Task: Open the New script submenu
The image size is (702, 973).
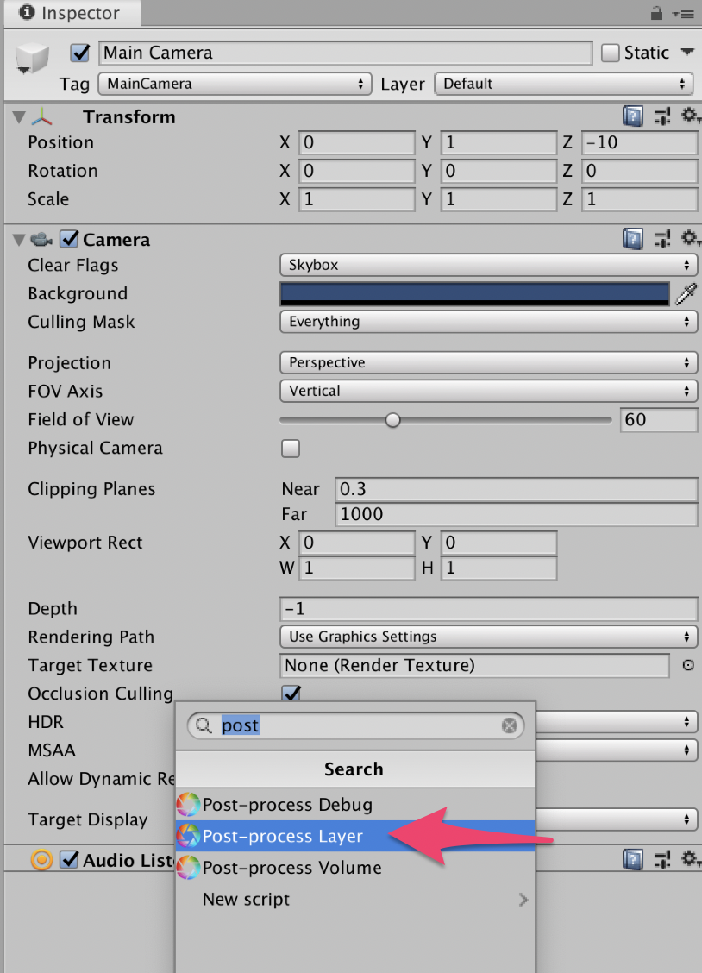Action: click(355, 899)
